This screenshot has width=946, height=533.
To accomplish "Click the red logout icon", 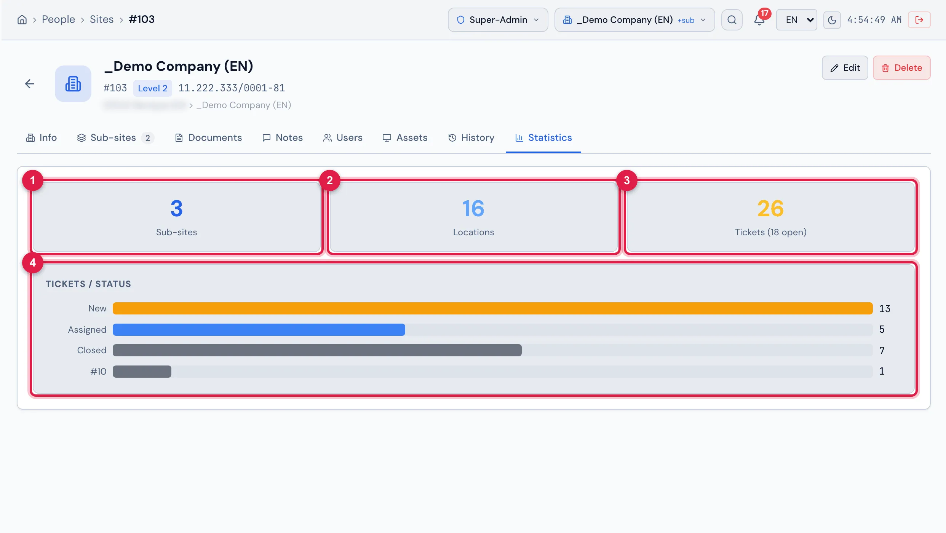I will (919, 20).
